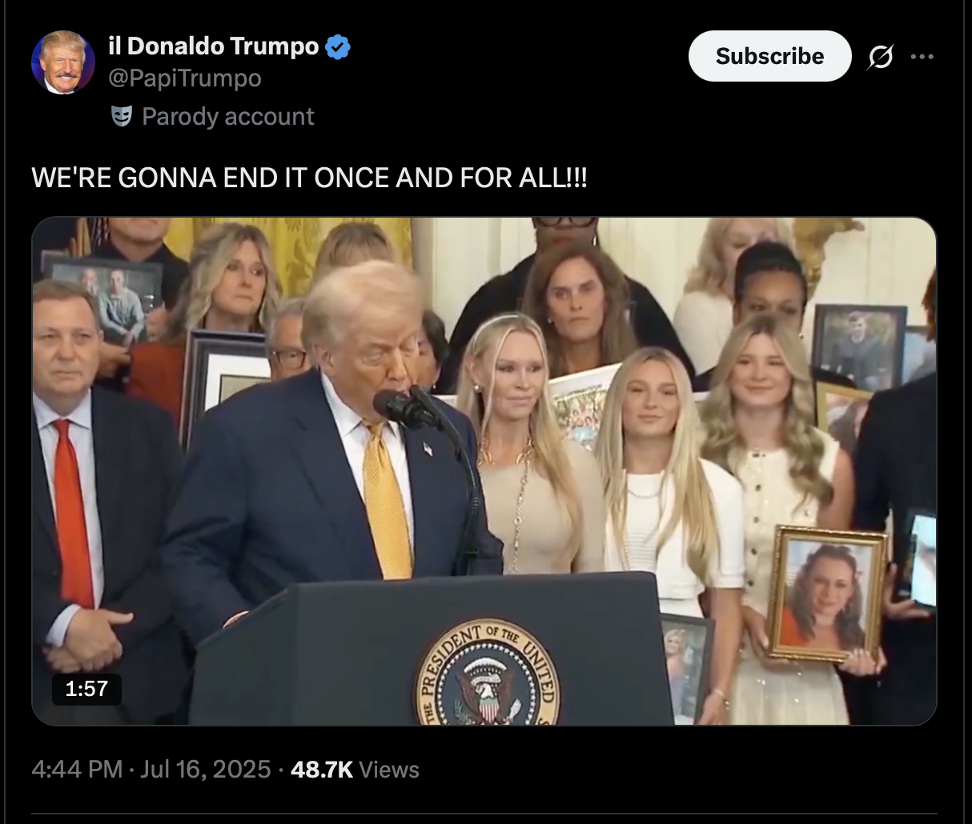The width and height of the screenshot is (972, 824).
Task: Open the three-dot more options menu
Action: tap(922, 57)
